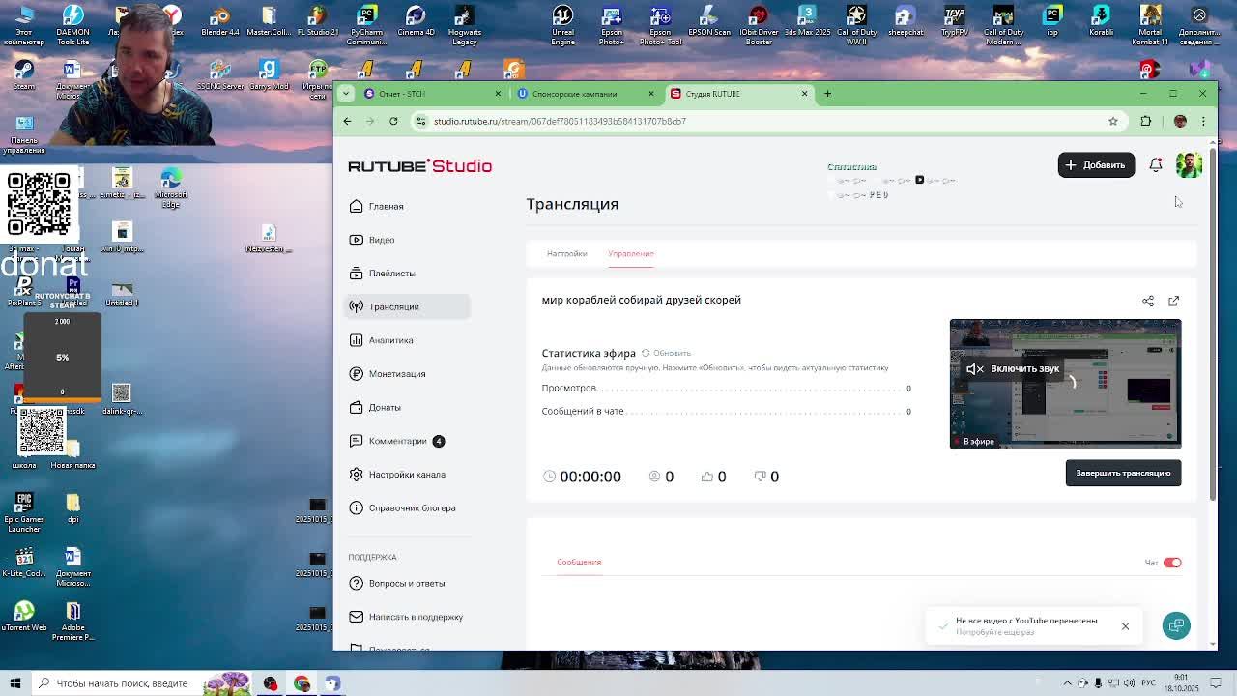
Task: Open Настройки канала
Action: pyautogui.click(x=397, y=475)
